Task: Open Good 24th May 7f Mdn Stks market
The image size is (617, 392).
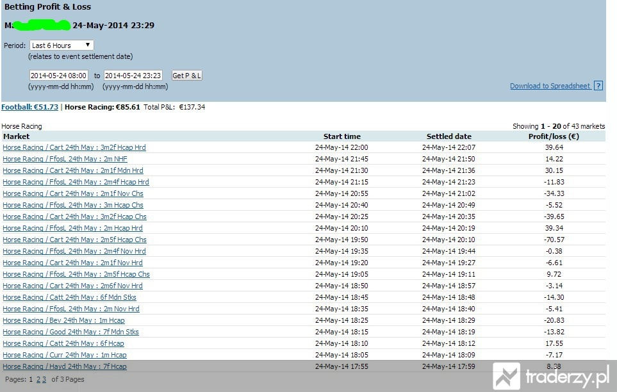Action: tap(70, 332)
